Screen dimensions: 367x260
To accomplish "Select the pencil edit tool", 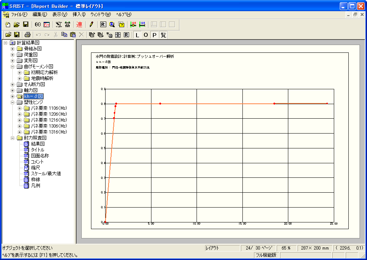I will coord(91,25).
